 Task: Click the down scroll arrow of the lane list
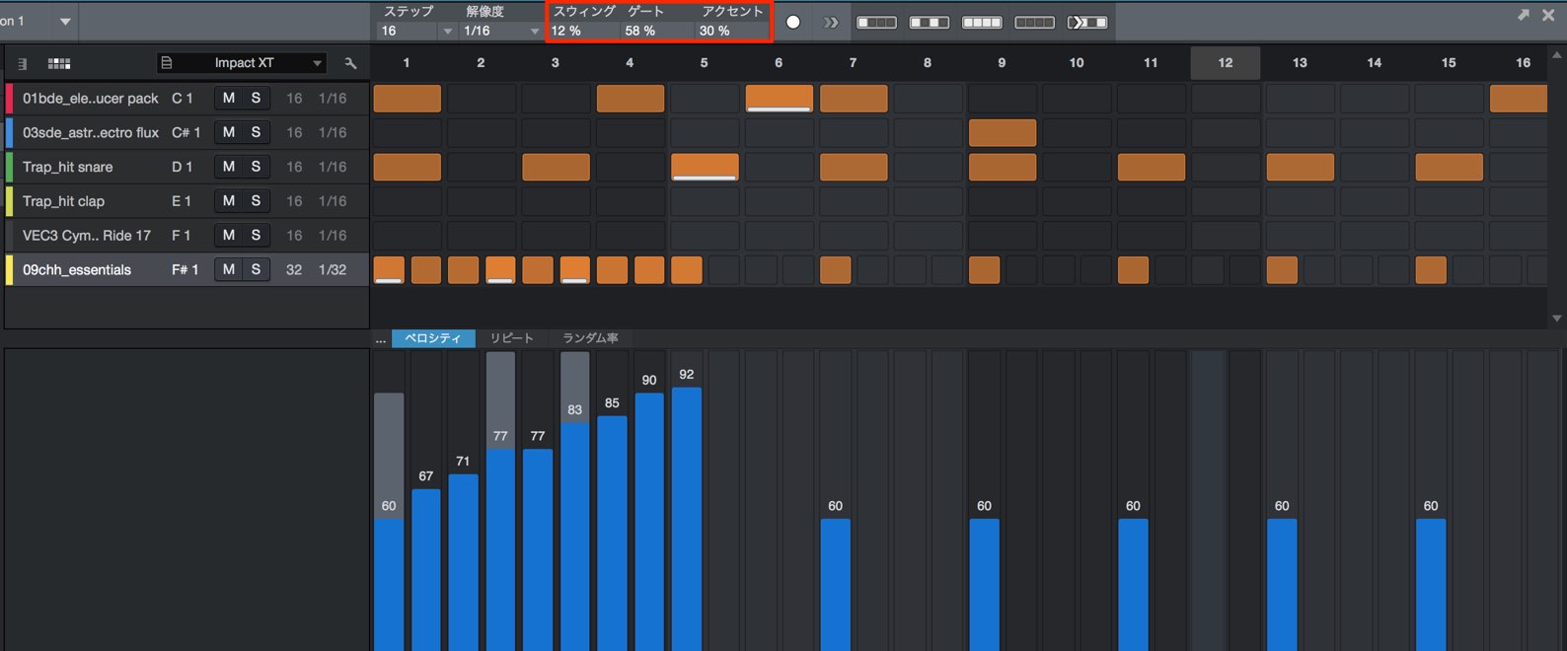(1557, 319)
